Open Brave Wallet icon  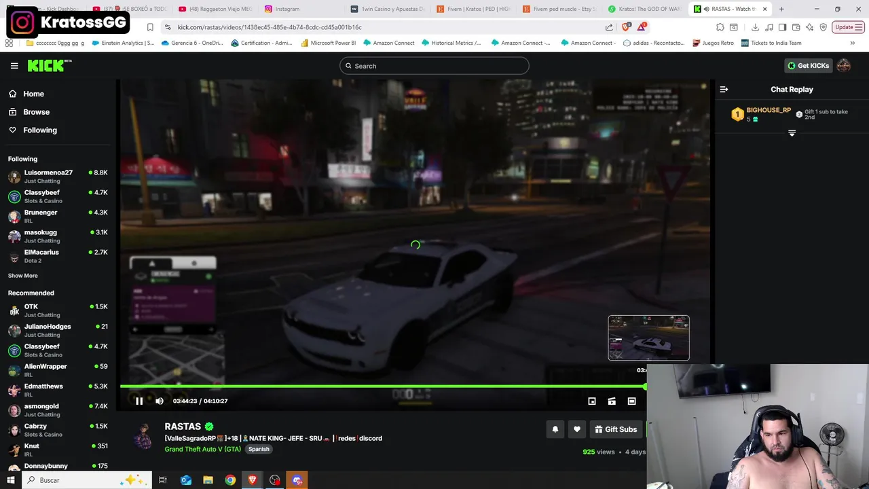click(796, 27)
